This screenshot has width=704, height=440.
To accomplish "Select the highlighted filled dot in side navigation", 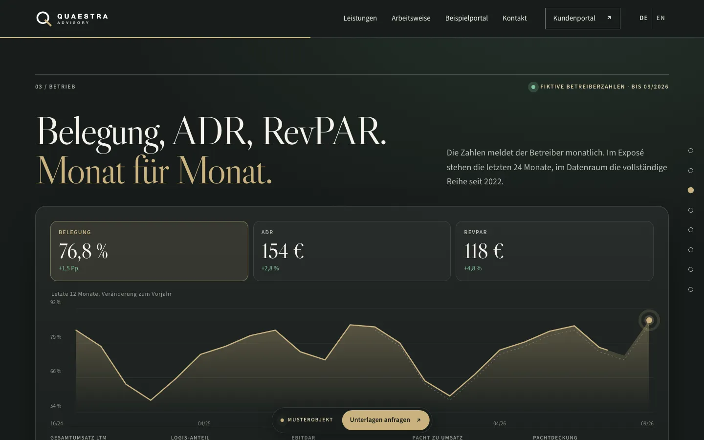I will (x=691, y=190).
